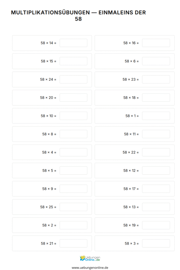Click the UebungenOnline.de logo
The image size is (180, 270).
point(90,258)
